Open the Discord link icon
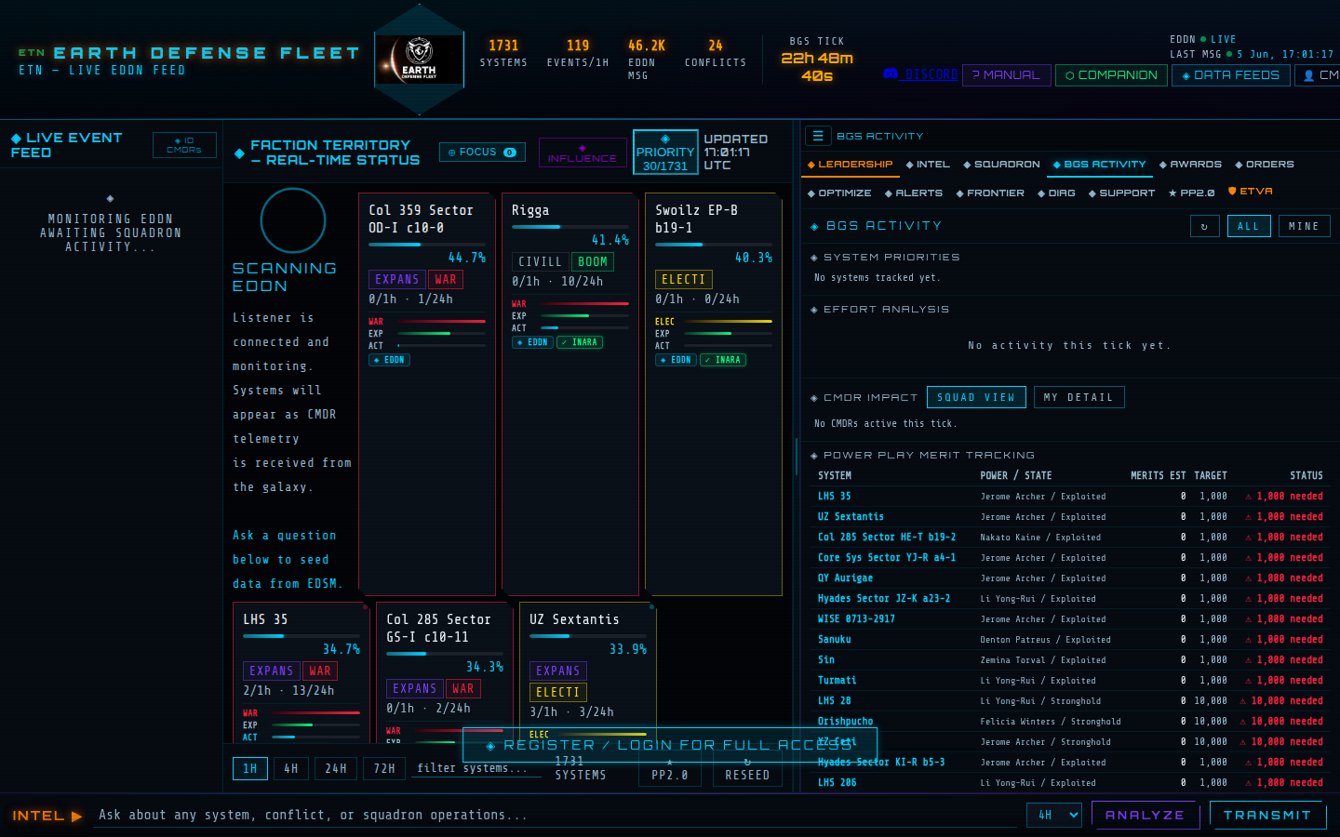This screenshot has width=1340, height=837. 891,74
